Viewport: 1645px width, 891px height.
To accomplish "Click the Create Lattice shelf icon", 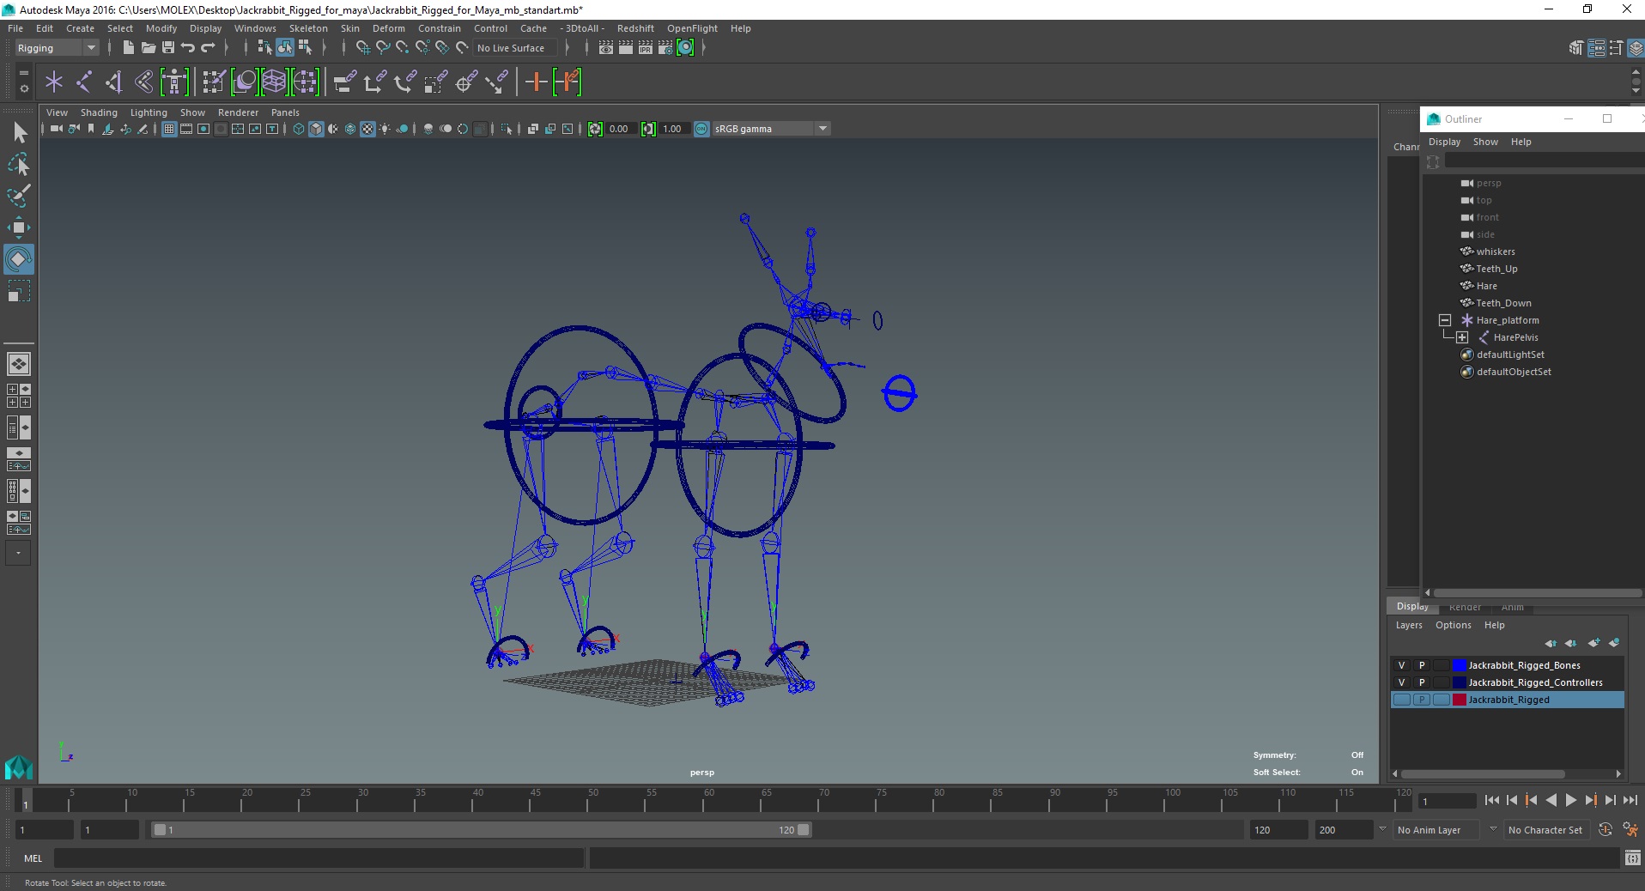I will (274, 82).
